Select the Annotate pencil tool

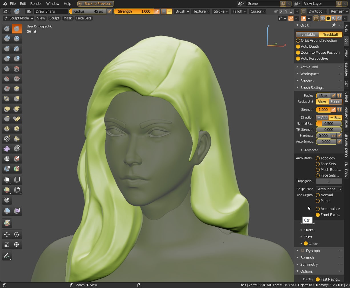click(7, 256)
